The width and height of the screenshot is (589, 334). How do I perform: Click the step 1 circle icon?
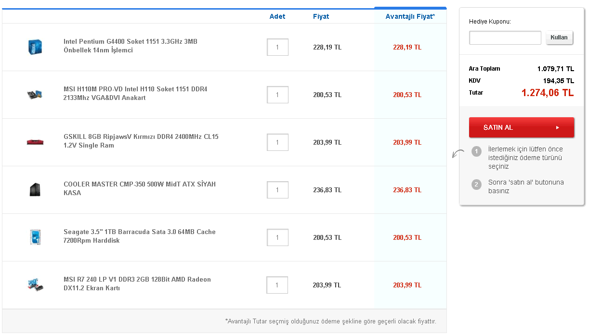[x=476, y=152]
